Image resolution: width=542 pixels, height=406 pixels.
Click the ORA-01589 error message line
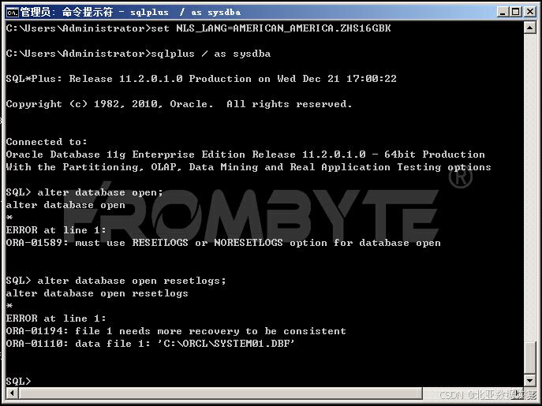pyautogui.click(x=223, y=243)
